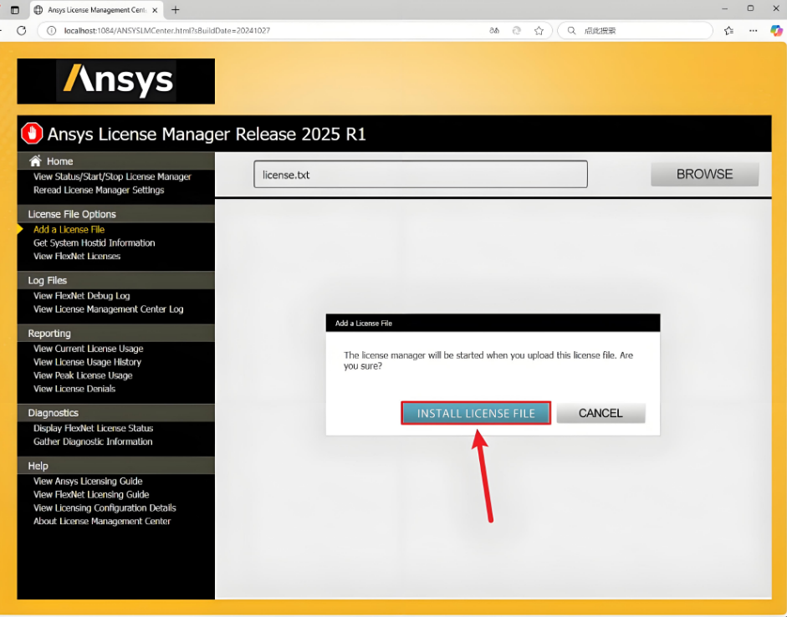Screen dimensions: 787x617
Task: Click Reporting section header
Action: (x=116, y=334)
